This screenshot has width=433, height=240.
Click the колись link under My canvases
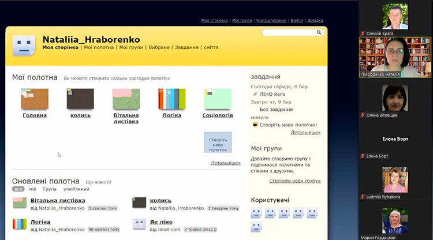[80, 115]
